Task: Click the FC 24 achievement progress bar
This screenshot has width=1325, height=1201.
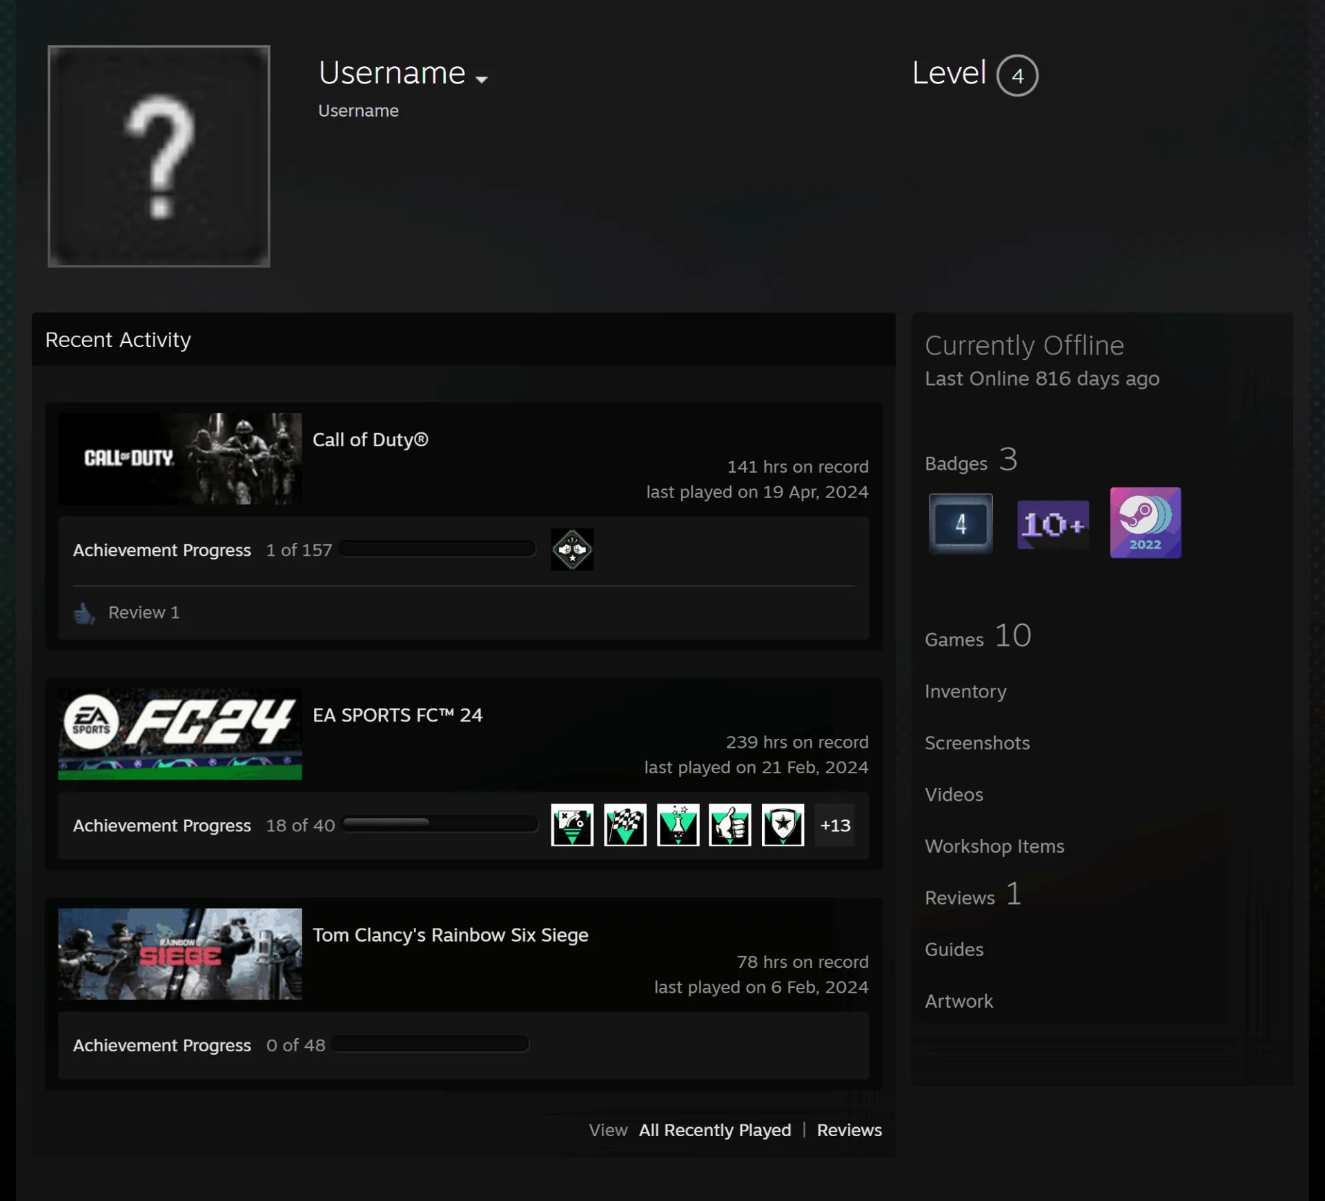Action: [440, 824]
